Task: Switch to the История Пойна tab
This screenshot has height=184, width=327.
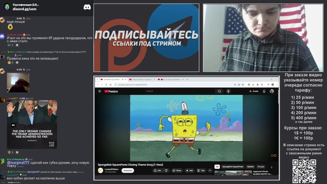Action: pos(142,79)
